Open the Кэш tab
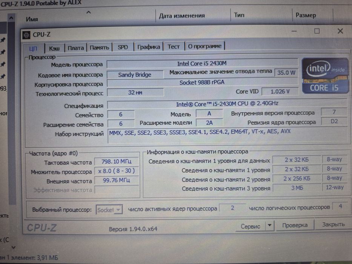The width and height of the screenshot is (352, 264). tap(55, 48)
